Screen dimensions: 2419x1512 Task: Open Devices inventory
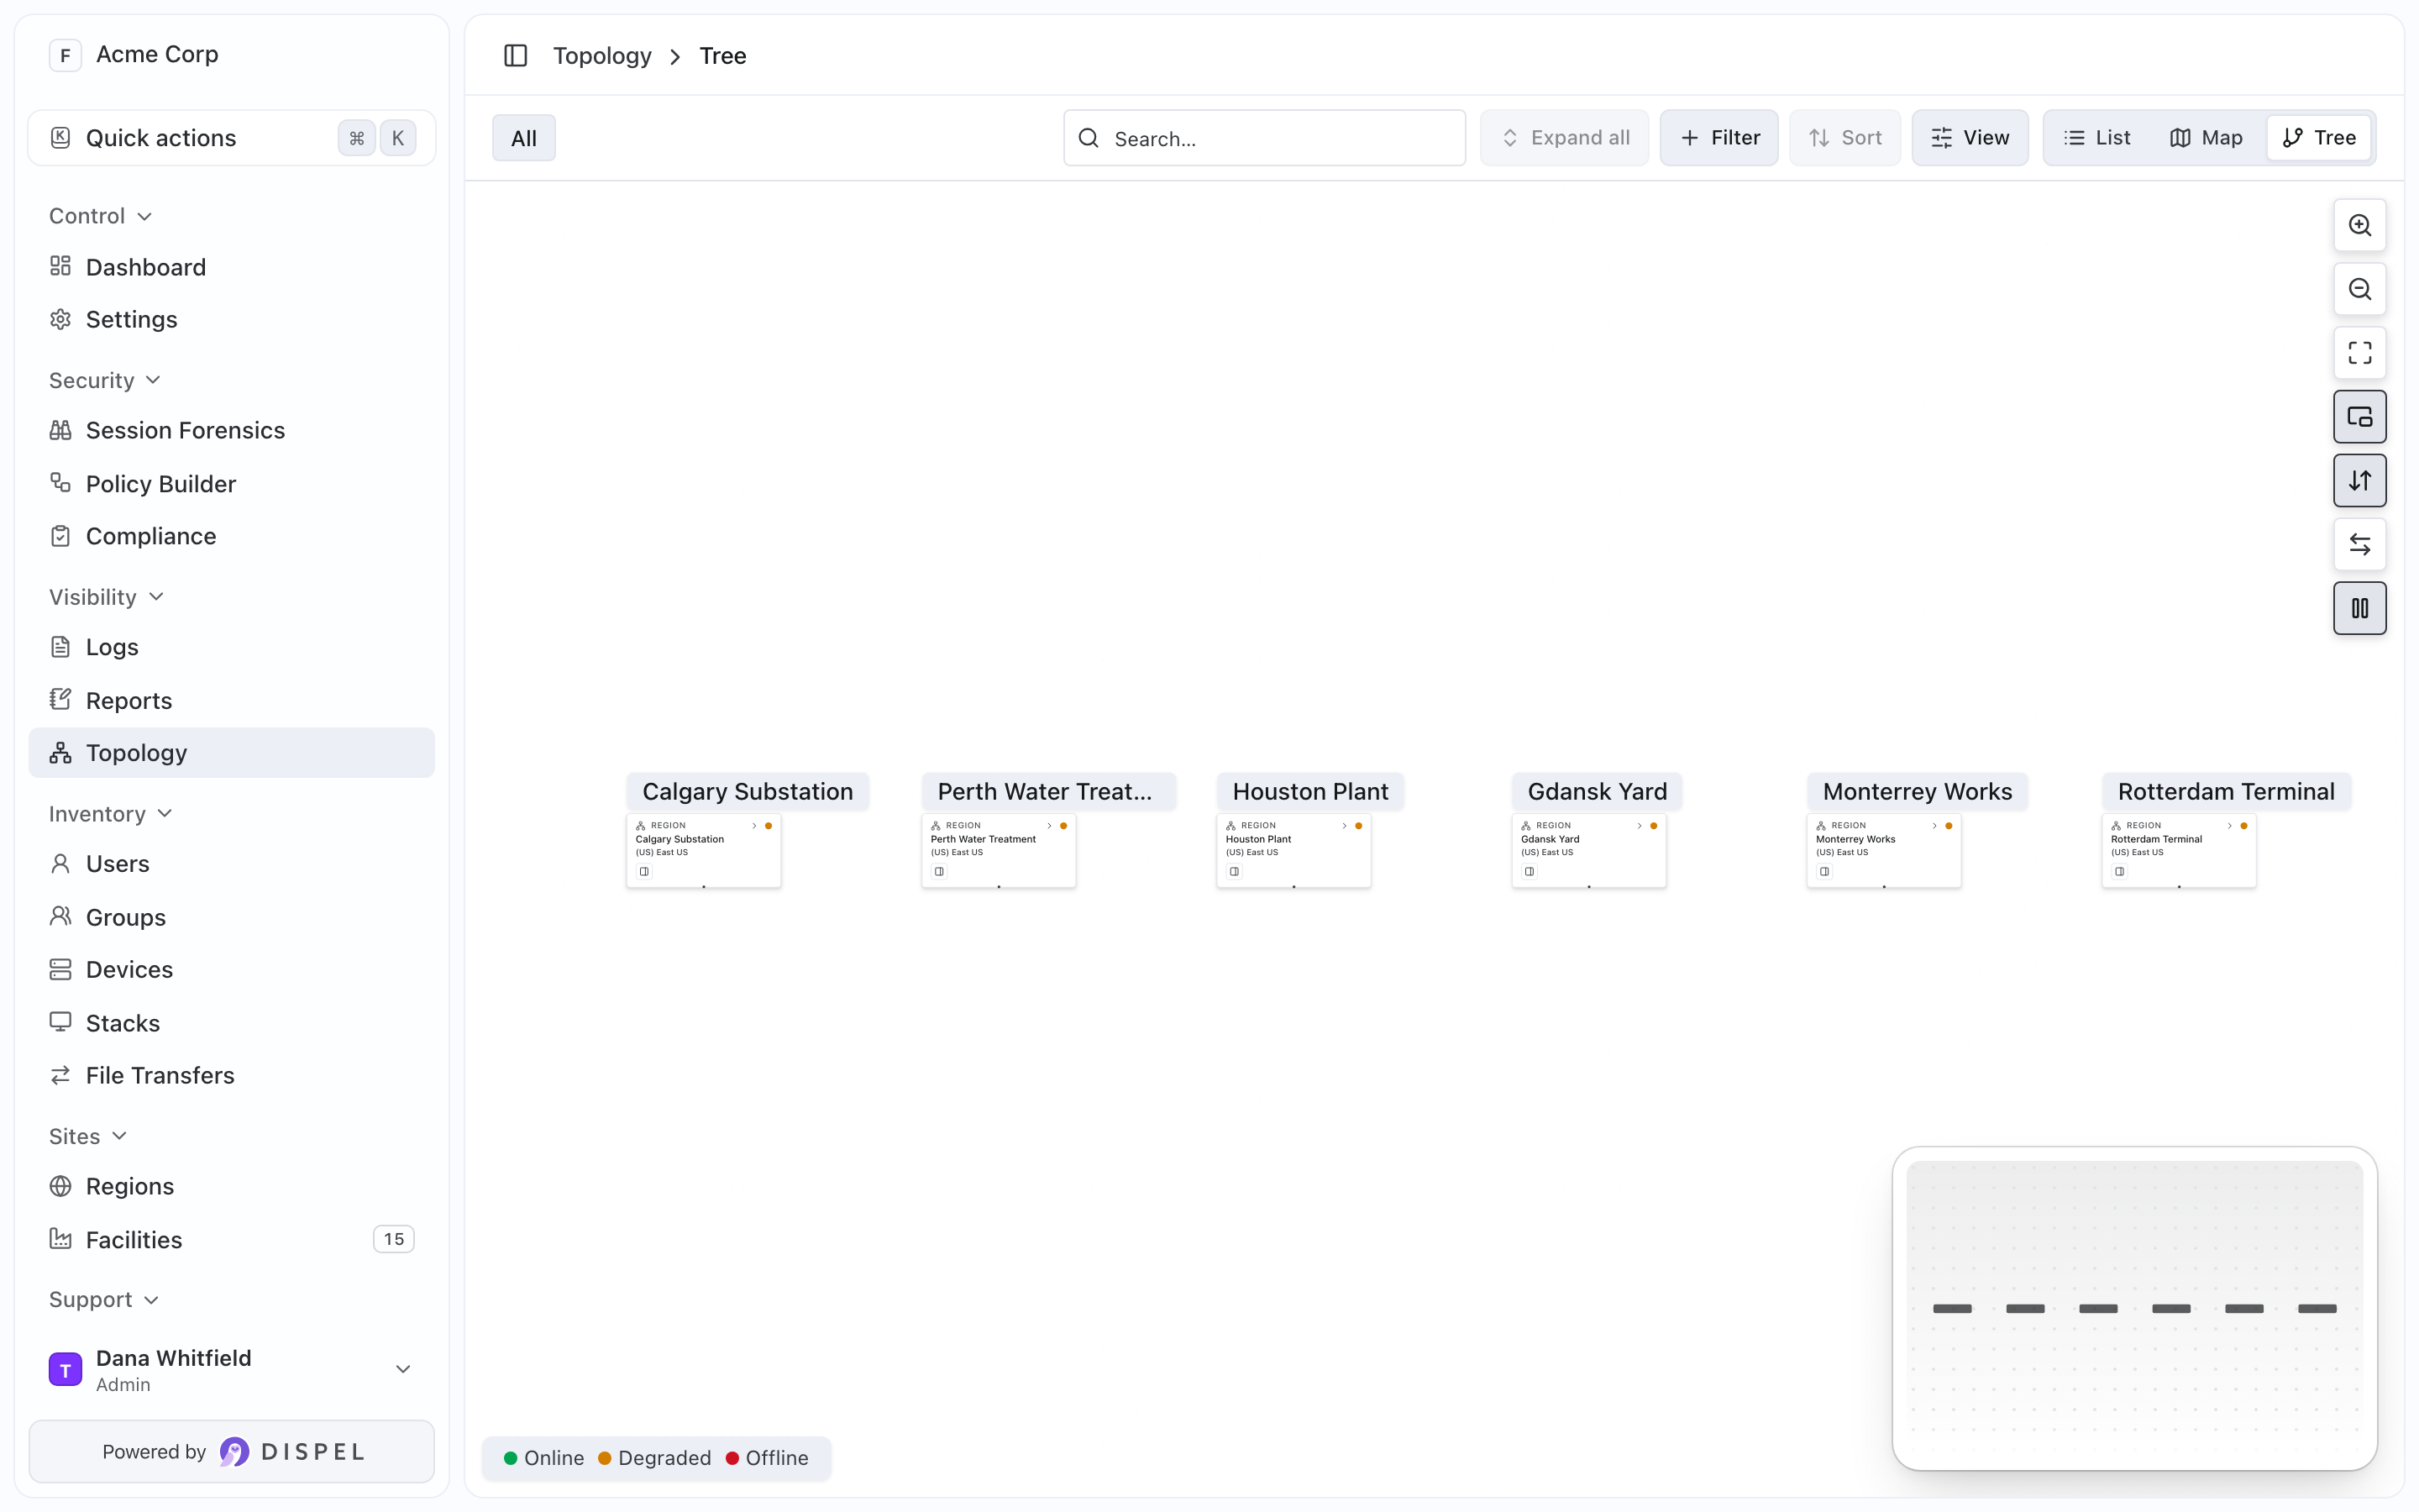coord(232,969)
